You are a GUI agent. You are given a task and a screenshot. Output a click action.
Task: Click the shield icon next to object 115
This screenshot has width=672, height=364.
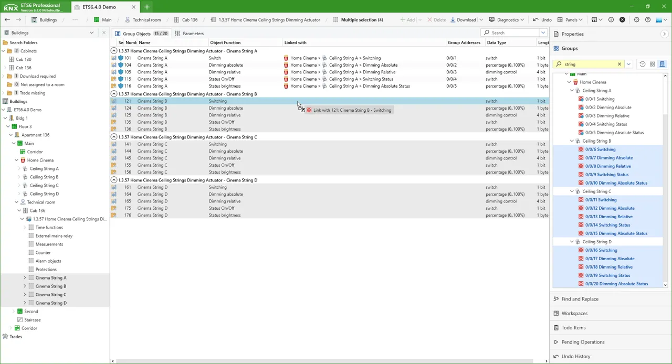coord(121,79)
